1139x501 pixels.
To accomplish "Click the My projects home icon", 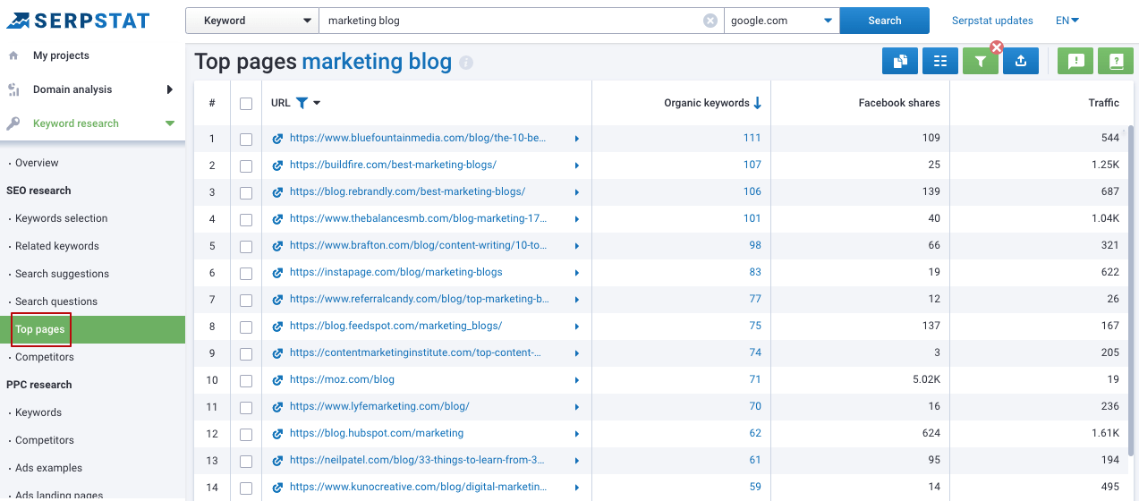I will tap(13, 55).
